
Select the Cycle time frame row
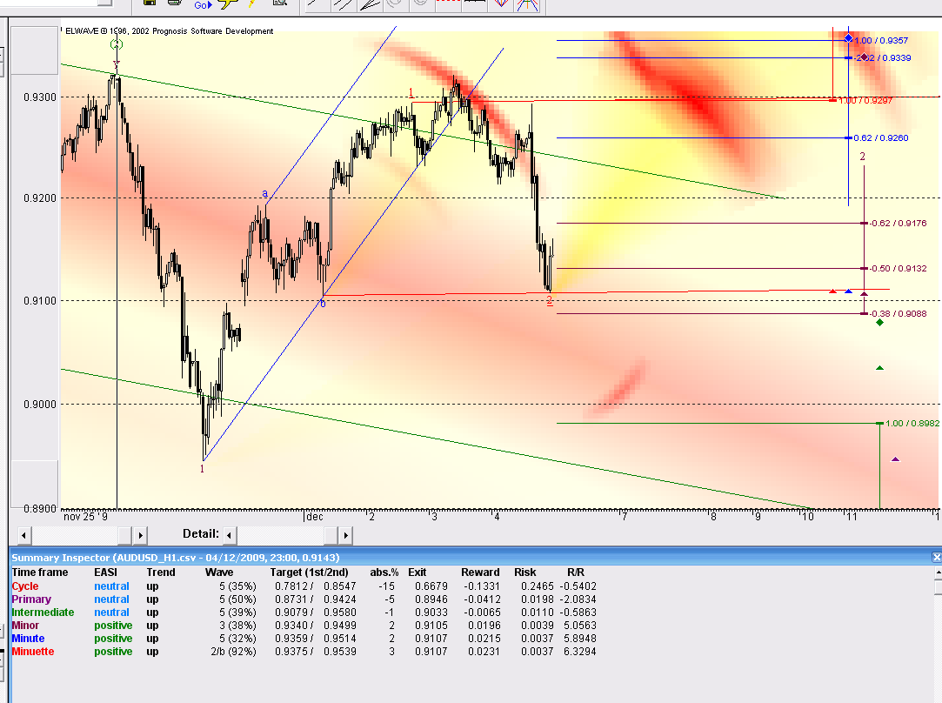[x=25, y=586]
